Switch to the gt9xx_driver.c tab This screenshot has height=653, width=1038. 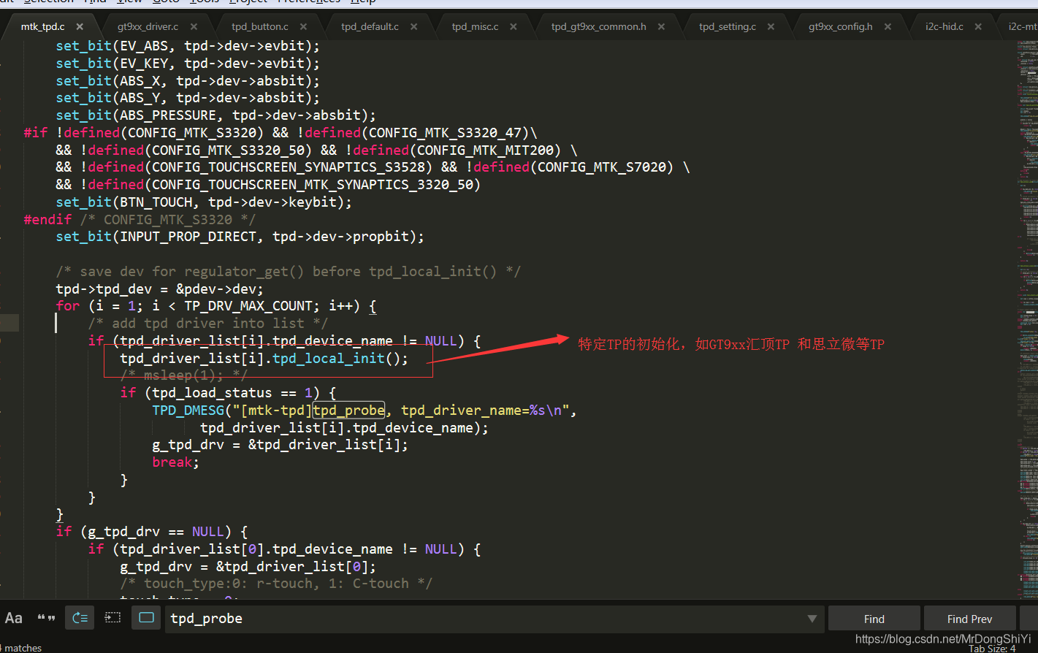click(x=148, y=26)
